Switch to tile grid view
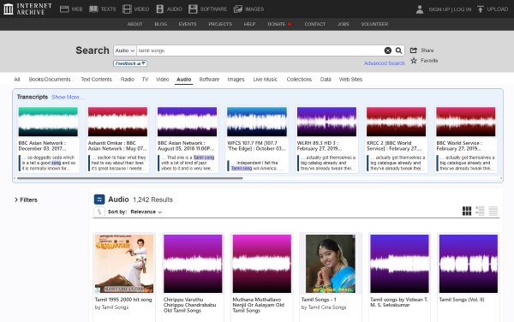The width and height of the screenshot is (514, 322). pyautogui.click(x=467, y=211)
